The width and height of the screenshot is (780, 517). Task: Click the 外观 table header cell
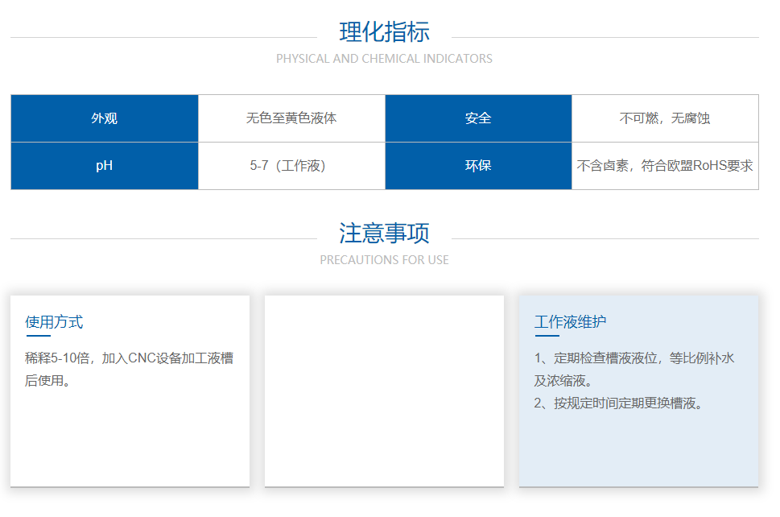(105, 118)
